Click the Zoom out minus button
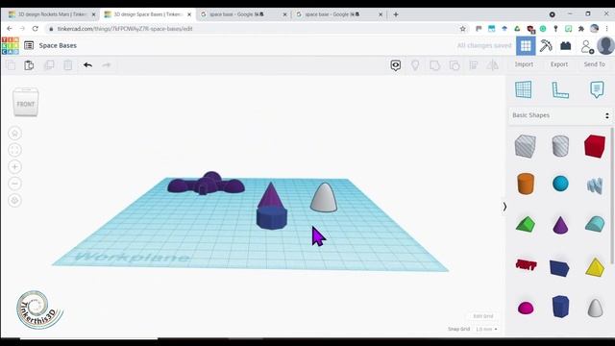 15,184
